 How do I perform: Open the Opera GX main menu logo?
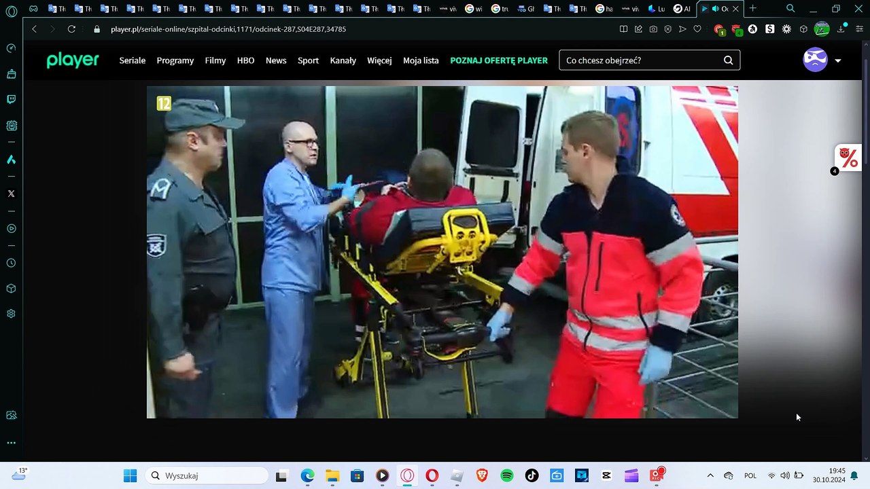click(11, 12)
